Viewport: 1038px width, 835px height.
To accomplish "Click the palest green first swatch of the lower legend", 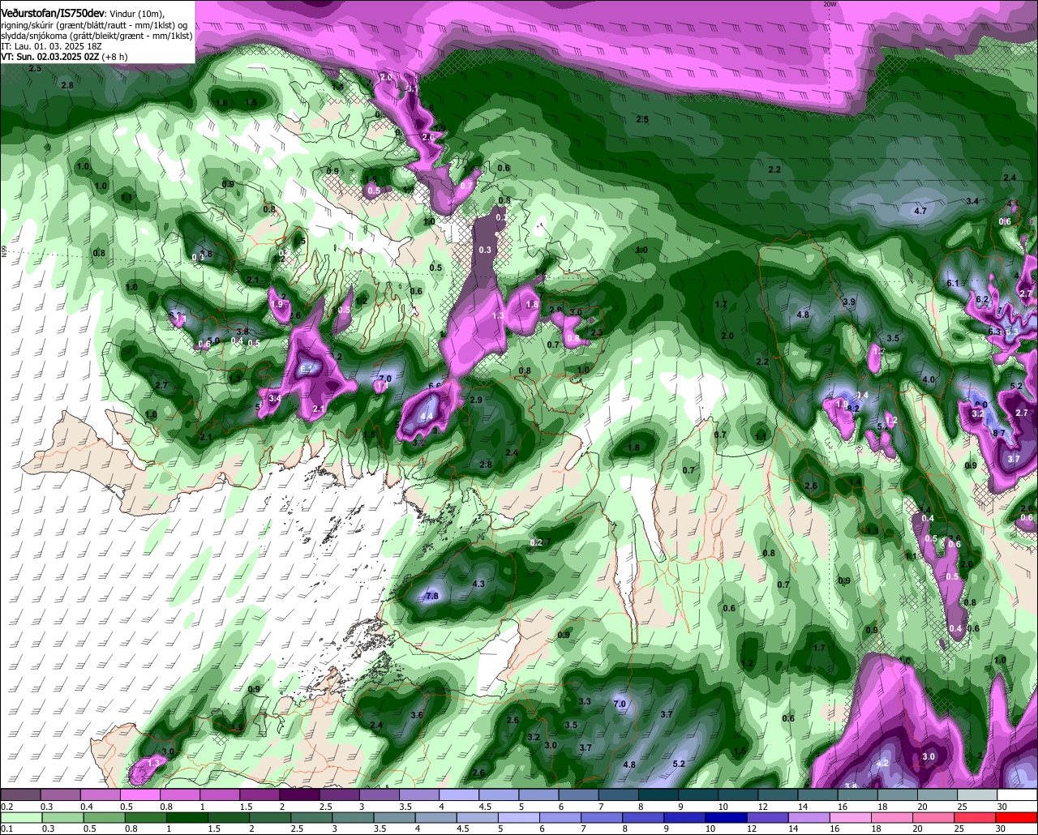I will pos(19,817).
